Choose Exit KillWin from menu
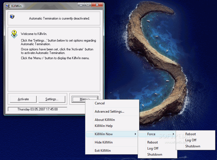 tap(112, 151)
